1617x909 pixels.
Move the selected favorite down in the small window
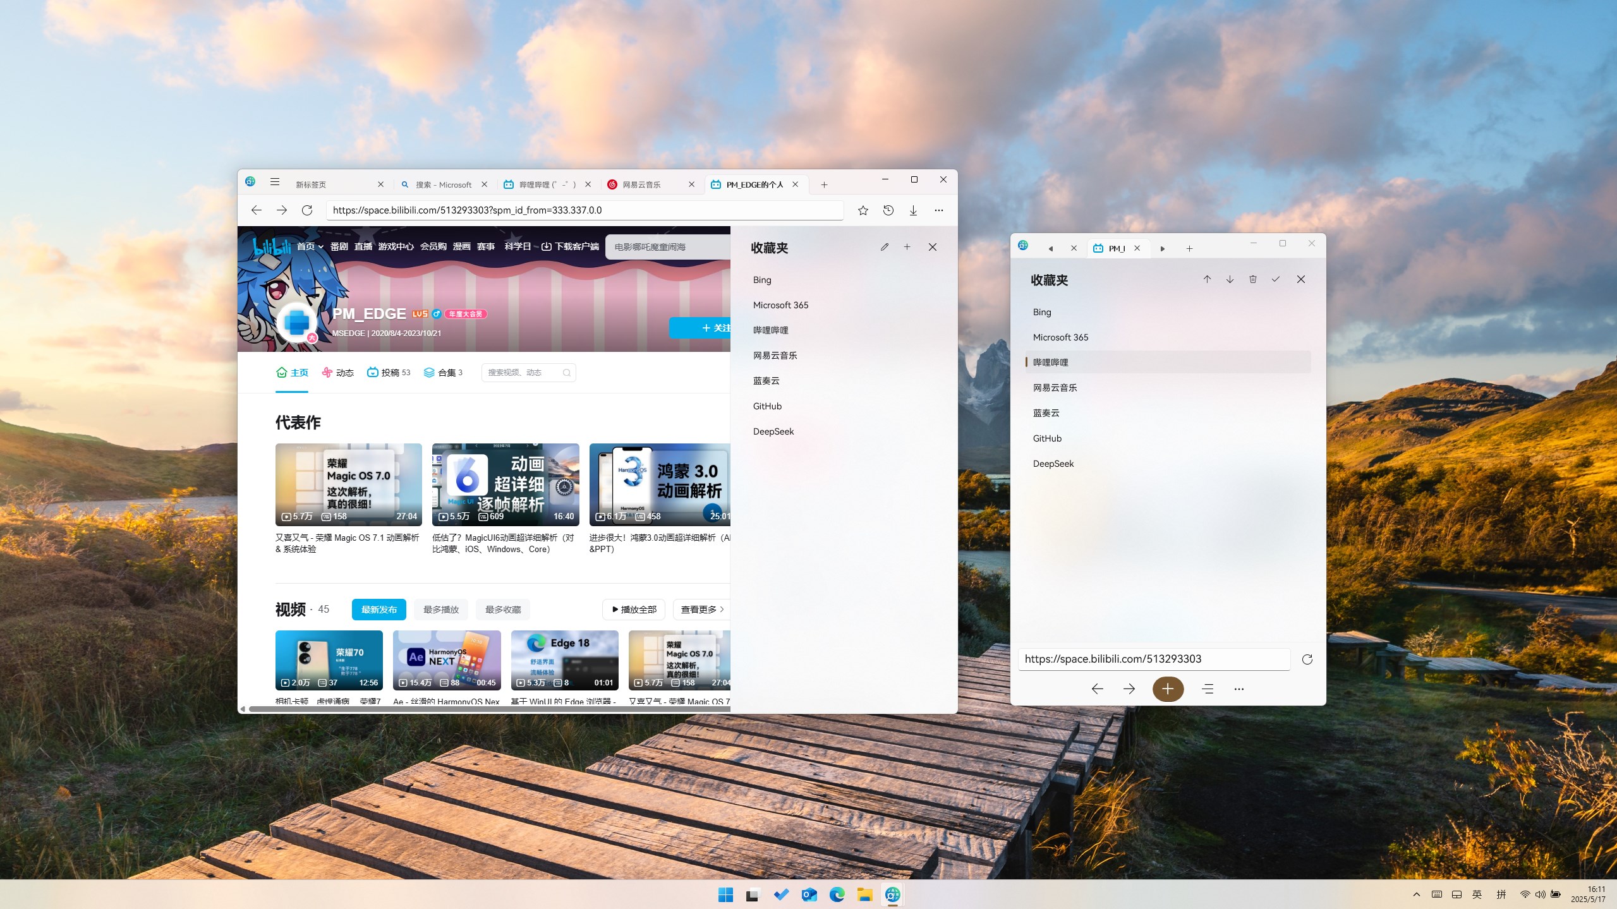(1230, 279)
